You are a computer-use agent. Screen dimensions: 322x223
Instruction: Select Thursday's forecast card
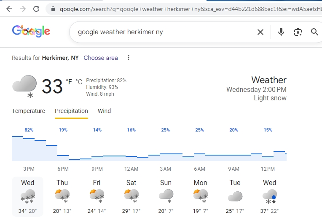coord(62,196)
